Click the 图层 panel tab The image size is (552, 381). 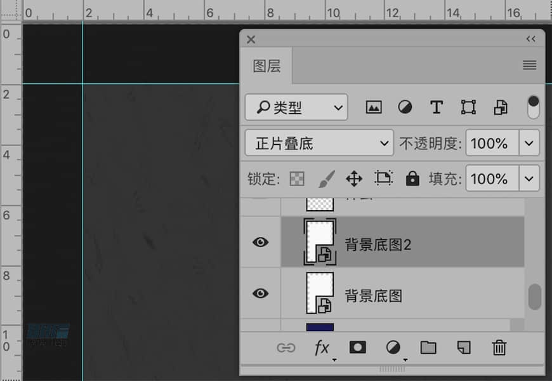pos(266,65)
